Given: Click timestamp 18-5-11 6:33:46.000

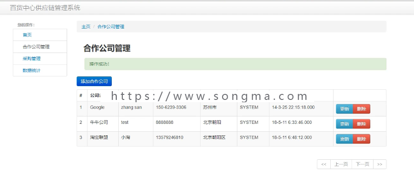Looking at the screenshot, I should coord(292,122).
